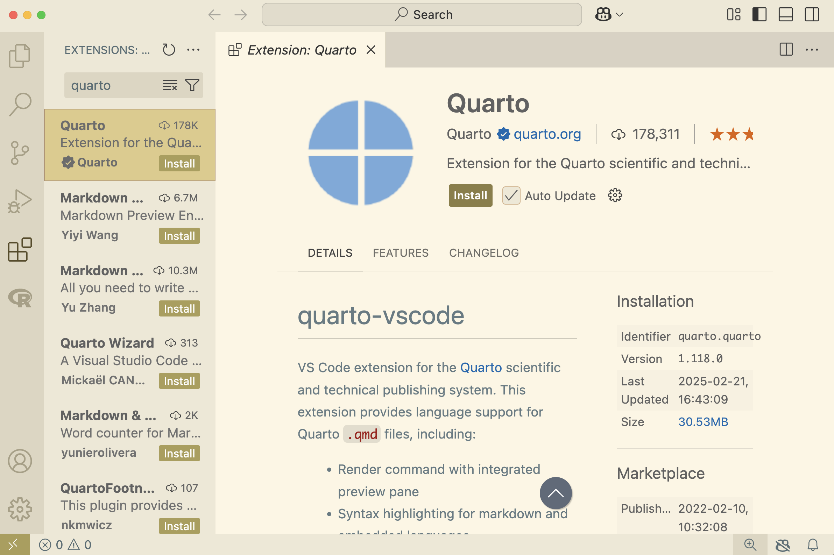Click the Quarto extension logo image
The height and width of the screenshot is (555, 834).
coord(361,153)
